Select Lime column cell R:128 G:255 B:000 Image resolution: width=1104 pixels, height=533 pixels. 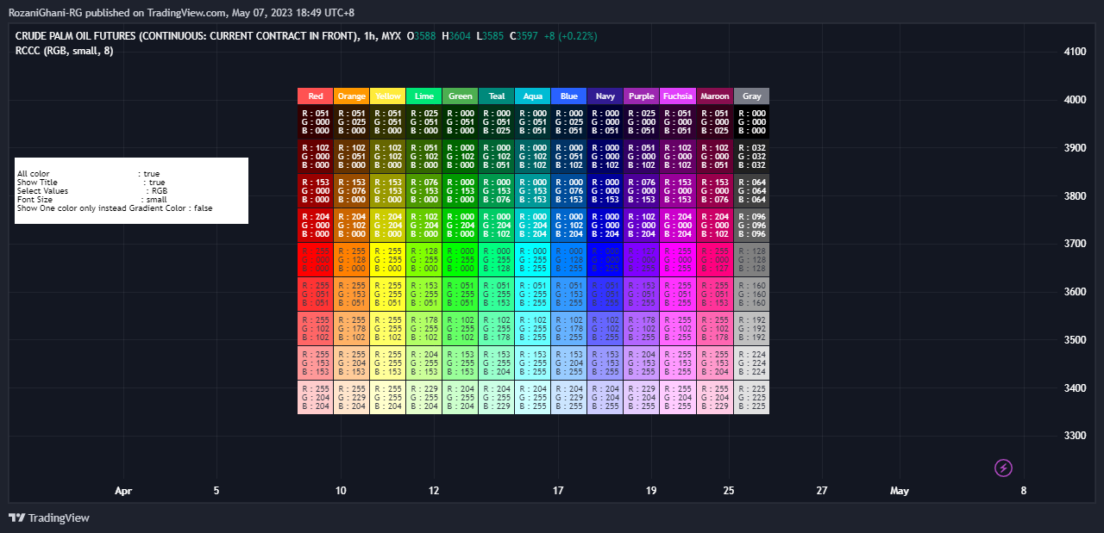click(x=424, y=259)
